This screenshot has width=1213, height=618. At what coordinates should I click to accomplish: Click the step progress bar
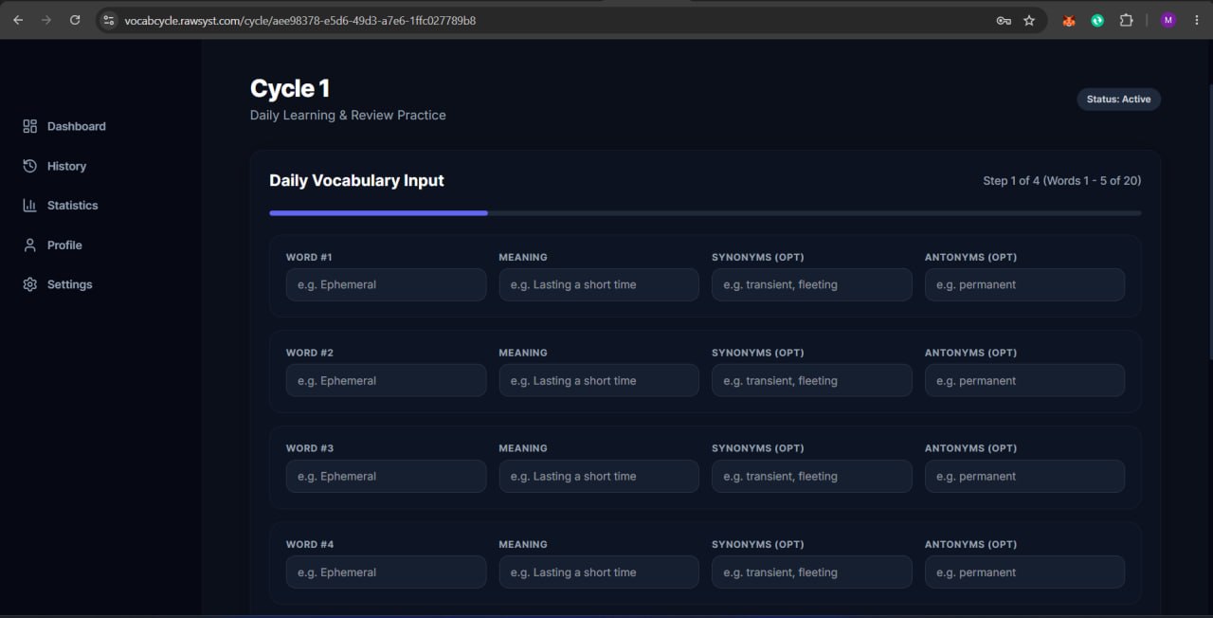705,213
